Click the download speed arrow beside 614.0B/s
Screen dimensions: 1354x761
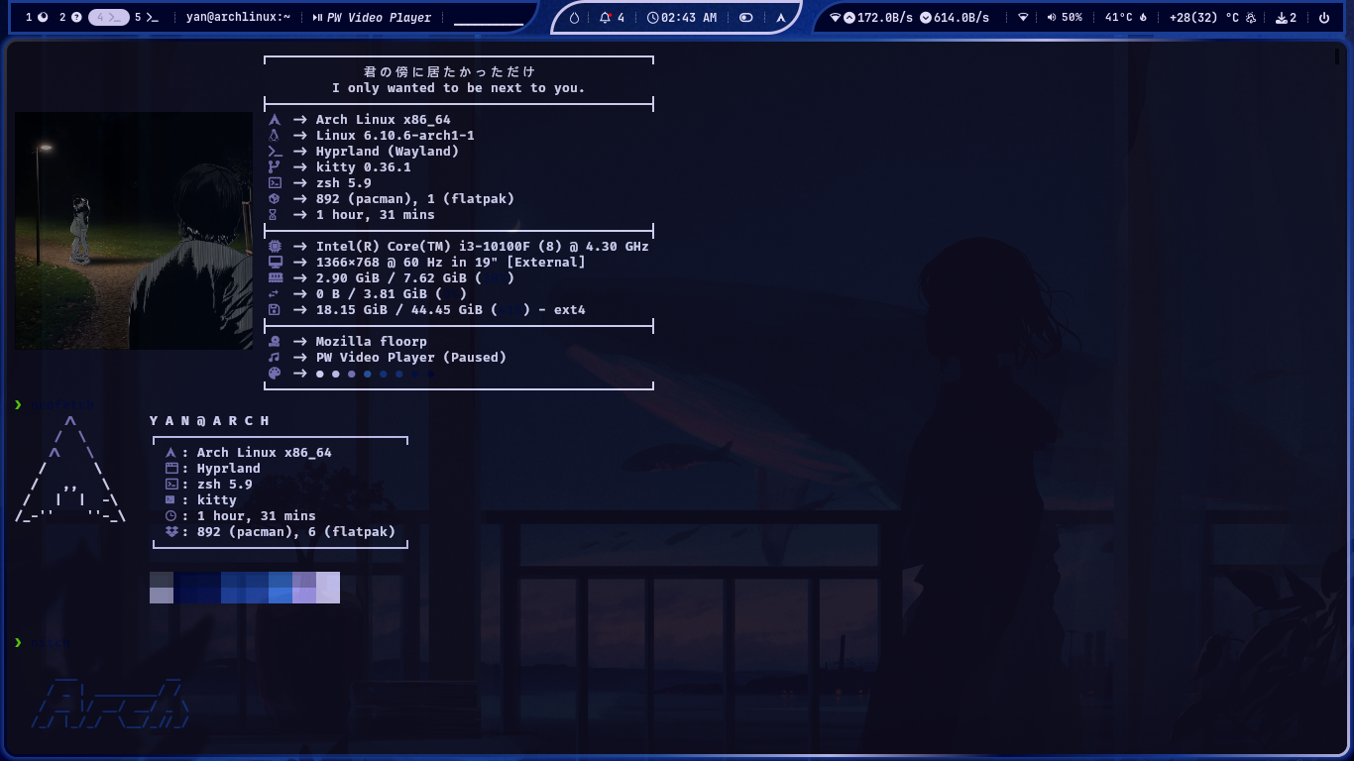[927, 17]
